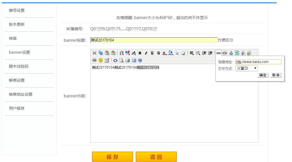Apply underline formatting with U icon
Screen dimensions: 292x162
pos(152,53)
